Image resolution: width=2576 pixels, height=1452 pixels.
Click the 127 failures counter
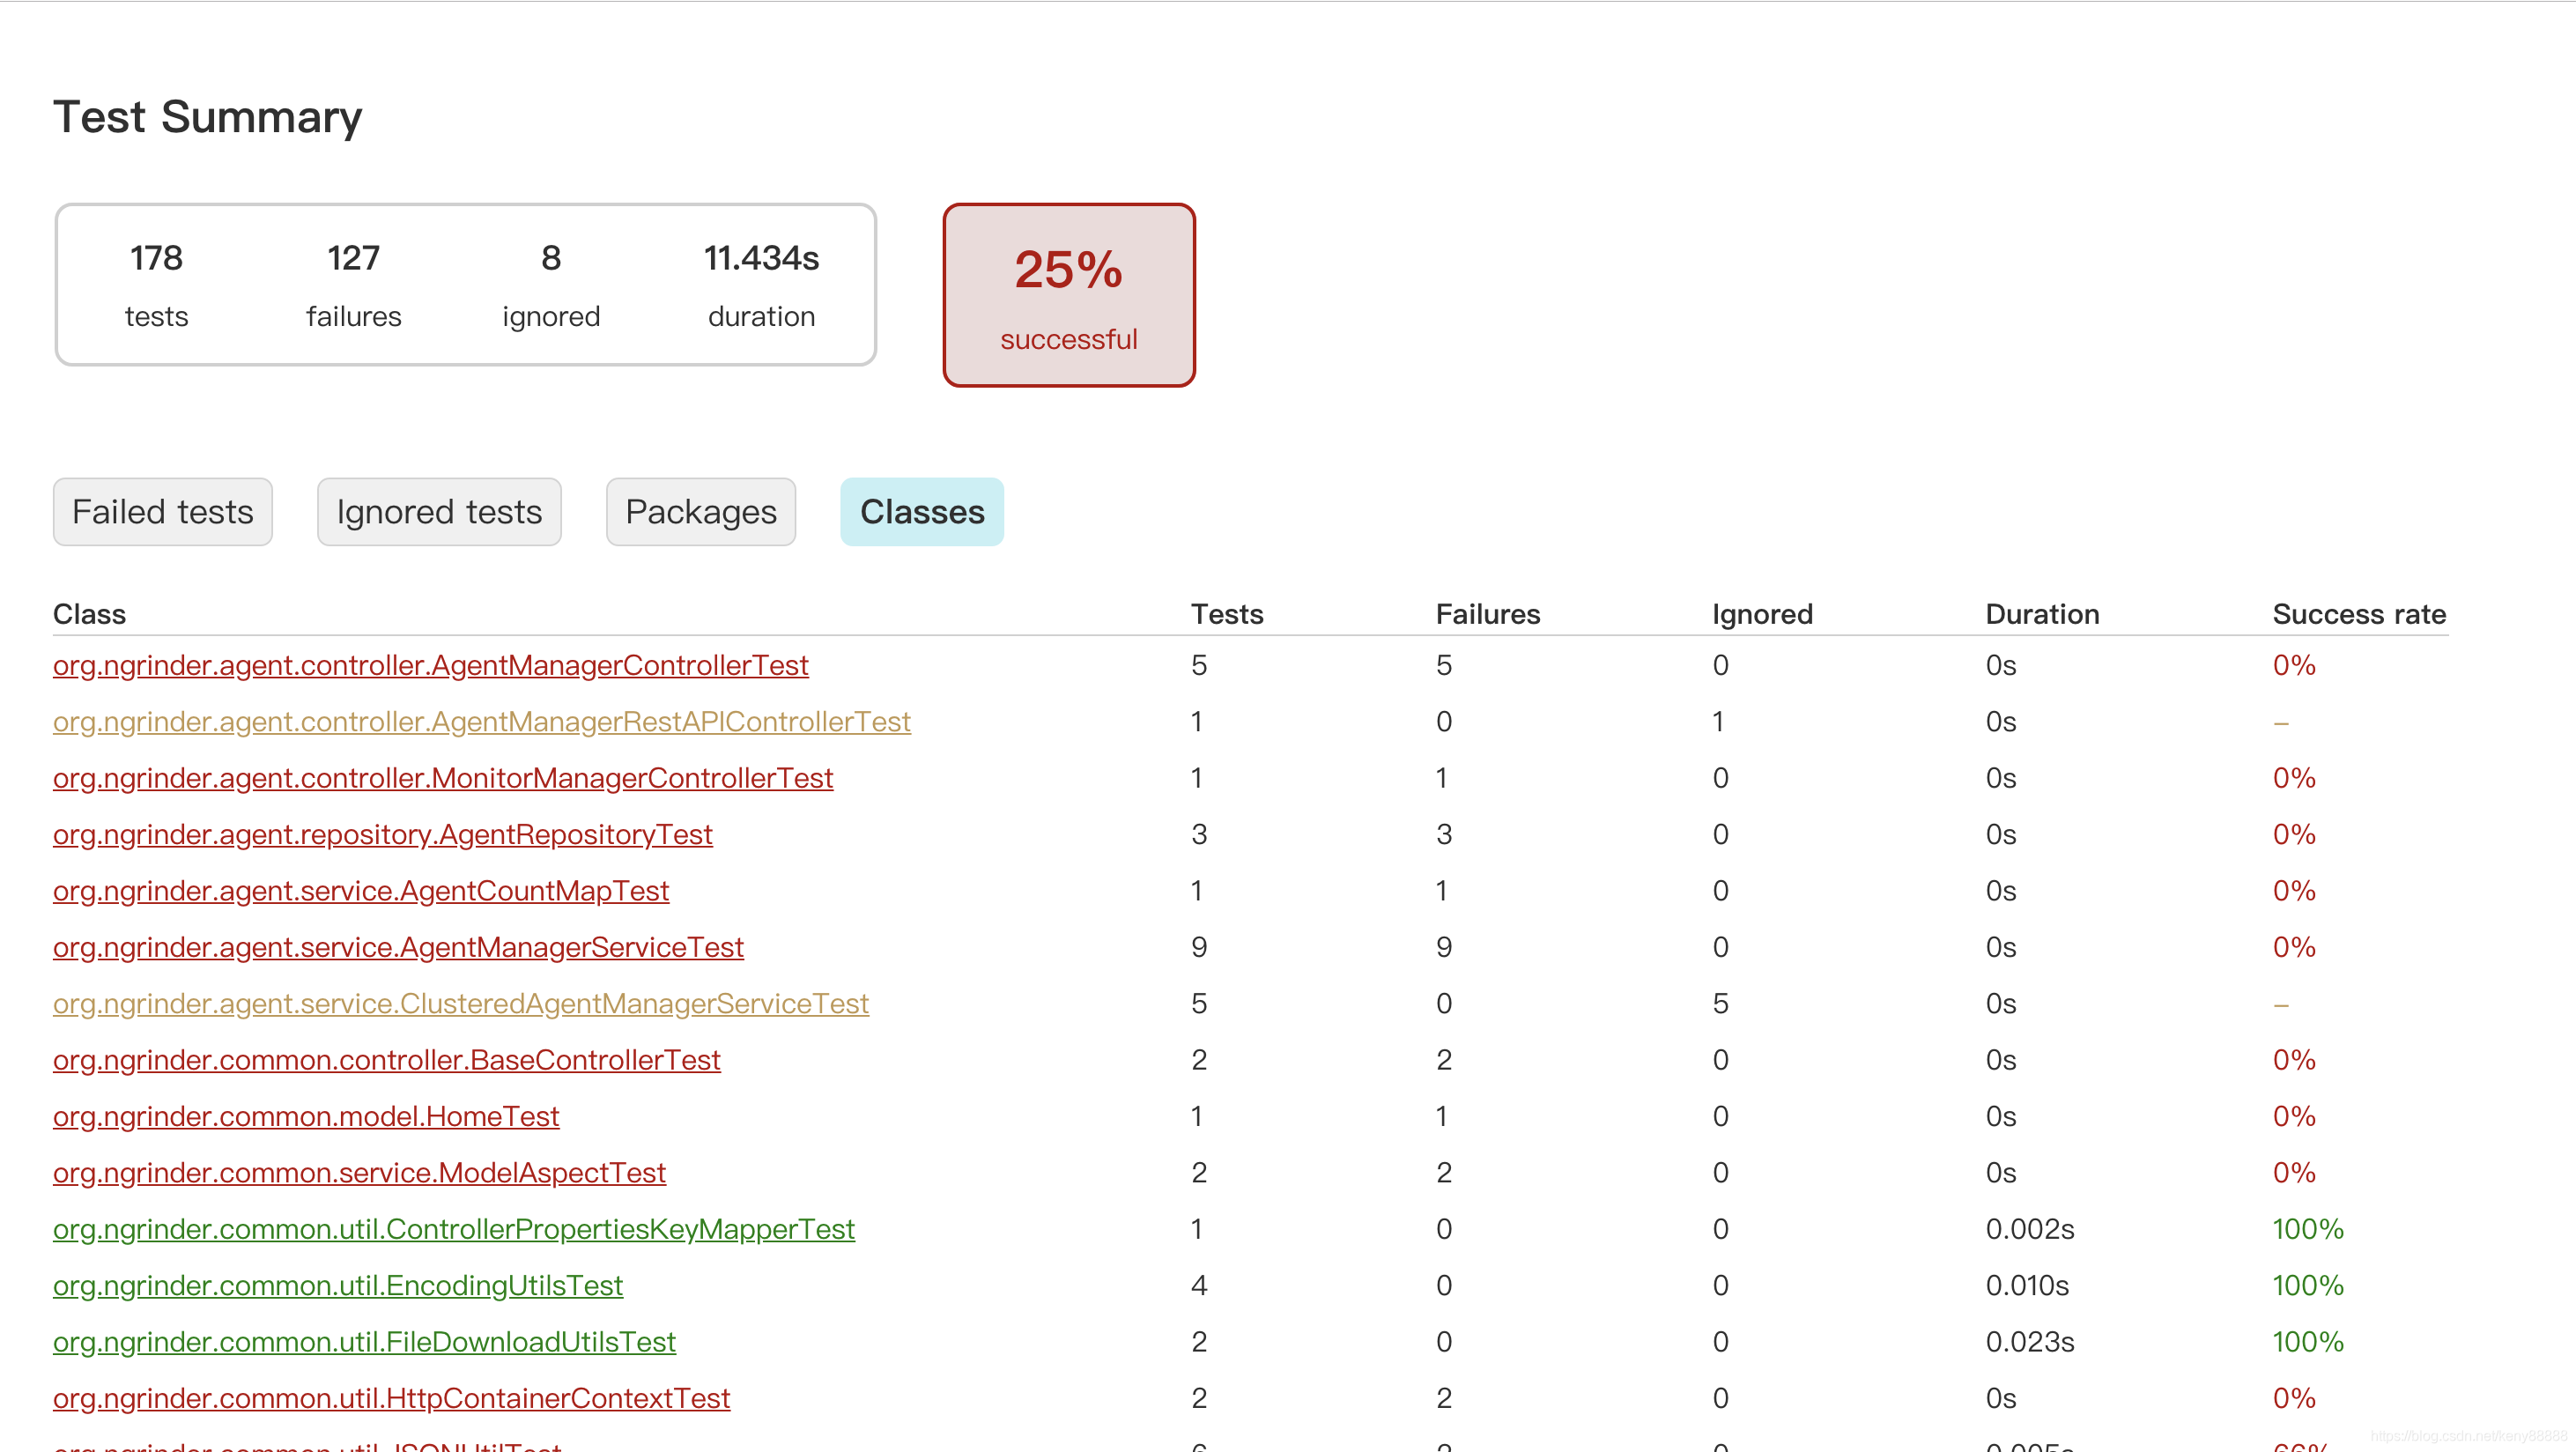(353, 284)
